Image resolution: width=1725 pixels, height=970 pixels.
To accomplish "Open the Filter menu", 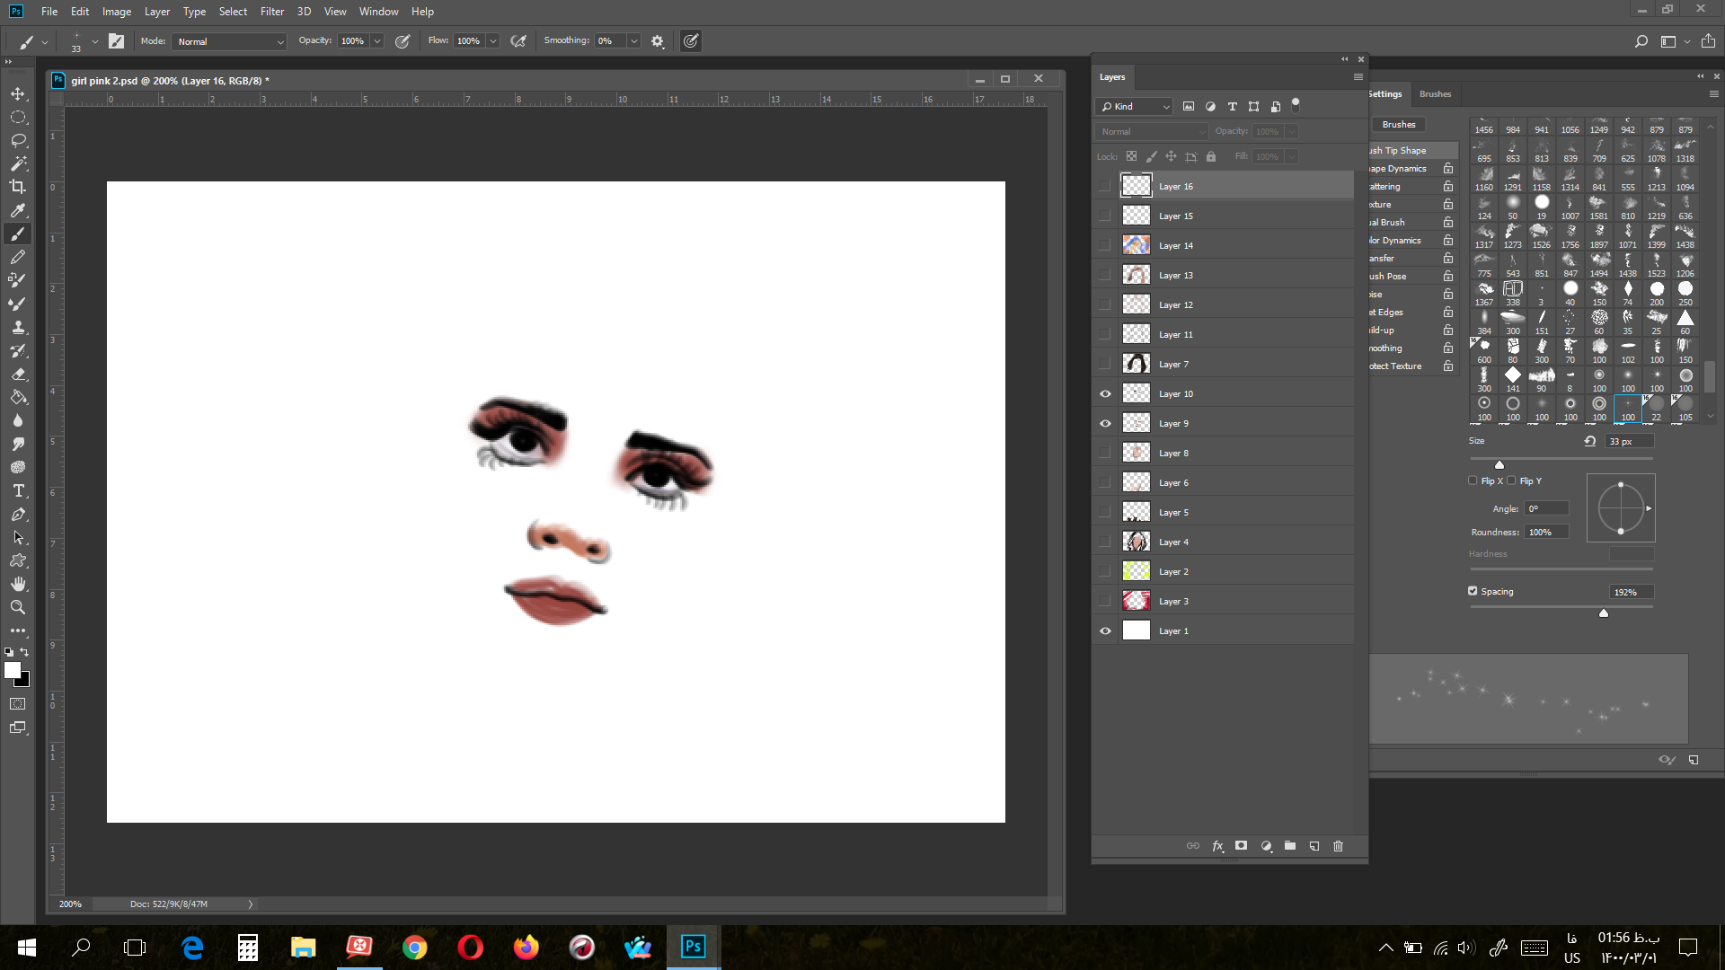I will coord(272,12).
